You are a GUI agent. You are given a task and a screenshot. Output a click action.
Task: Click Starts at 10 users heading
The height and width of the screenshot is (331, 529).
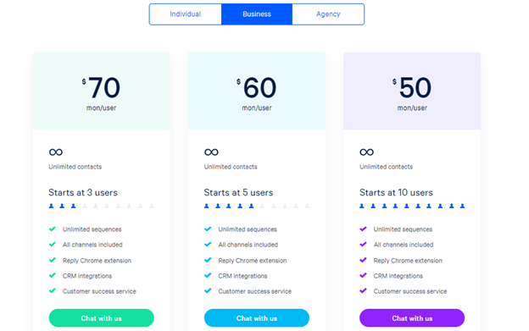pyautogui.click(x=396, y=193)
